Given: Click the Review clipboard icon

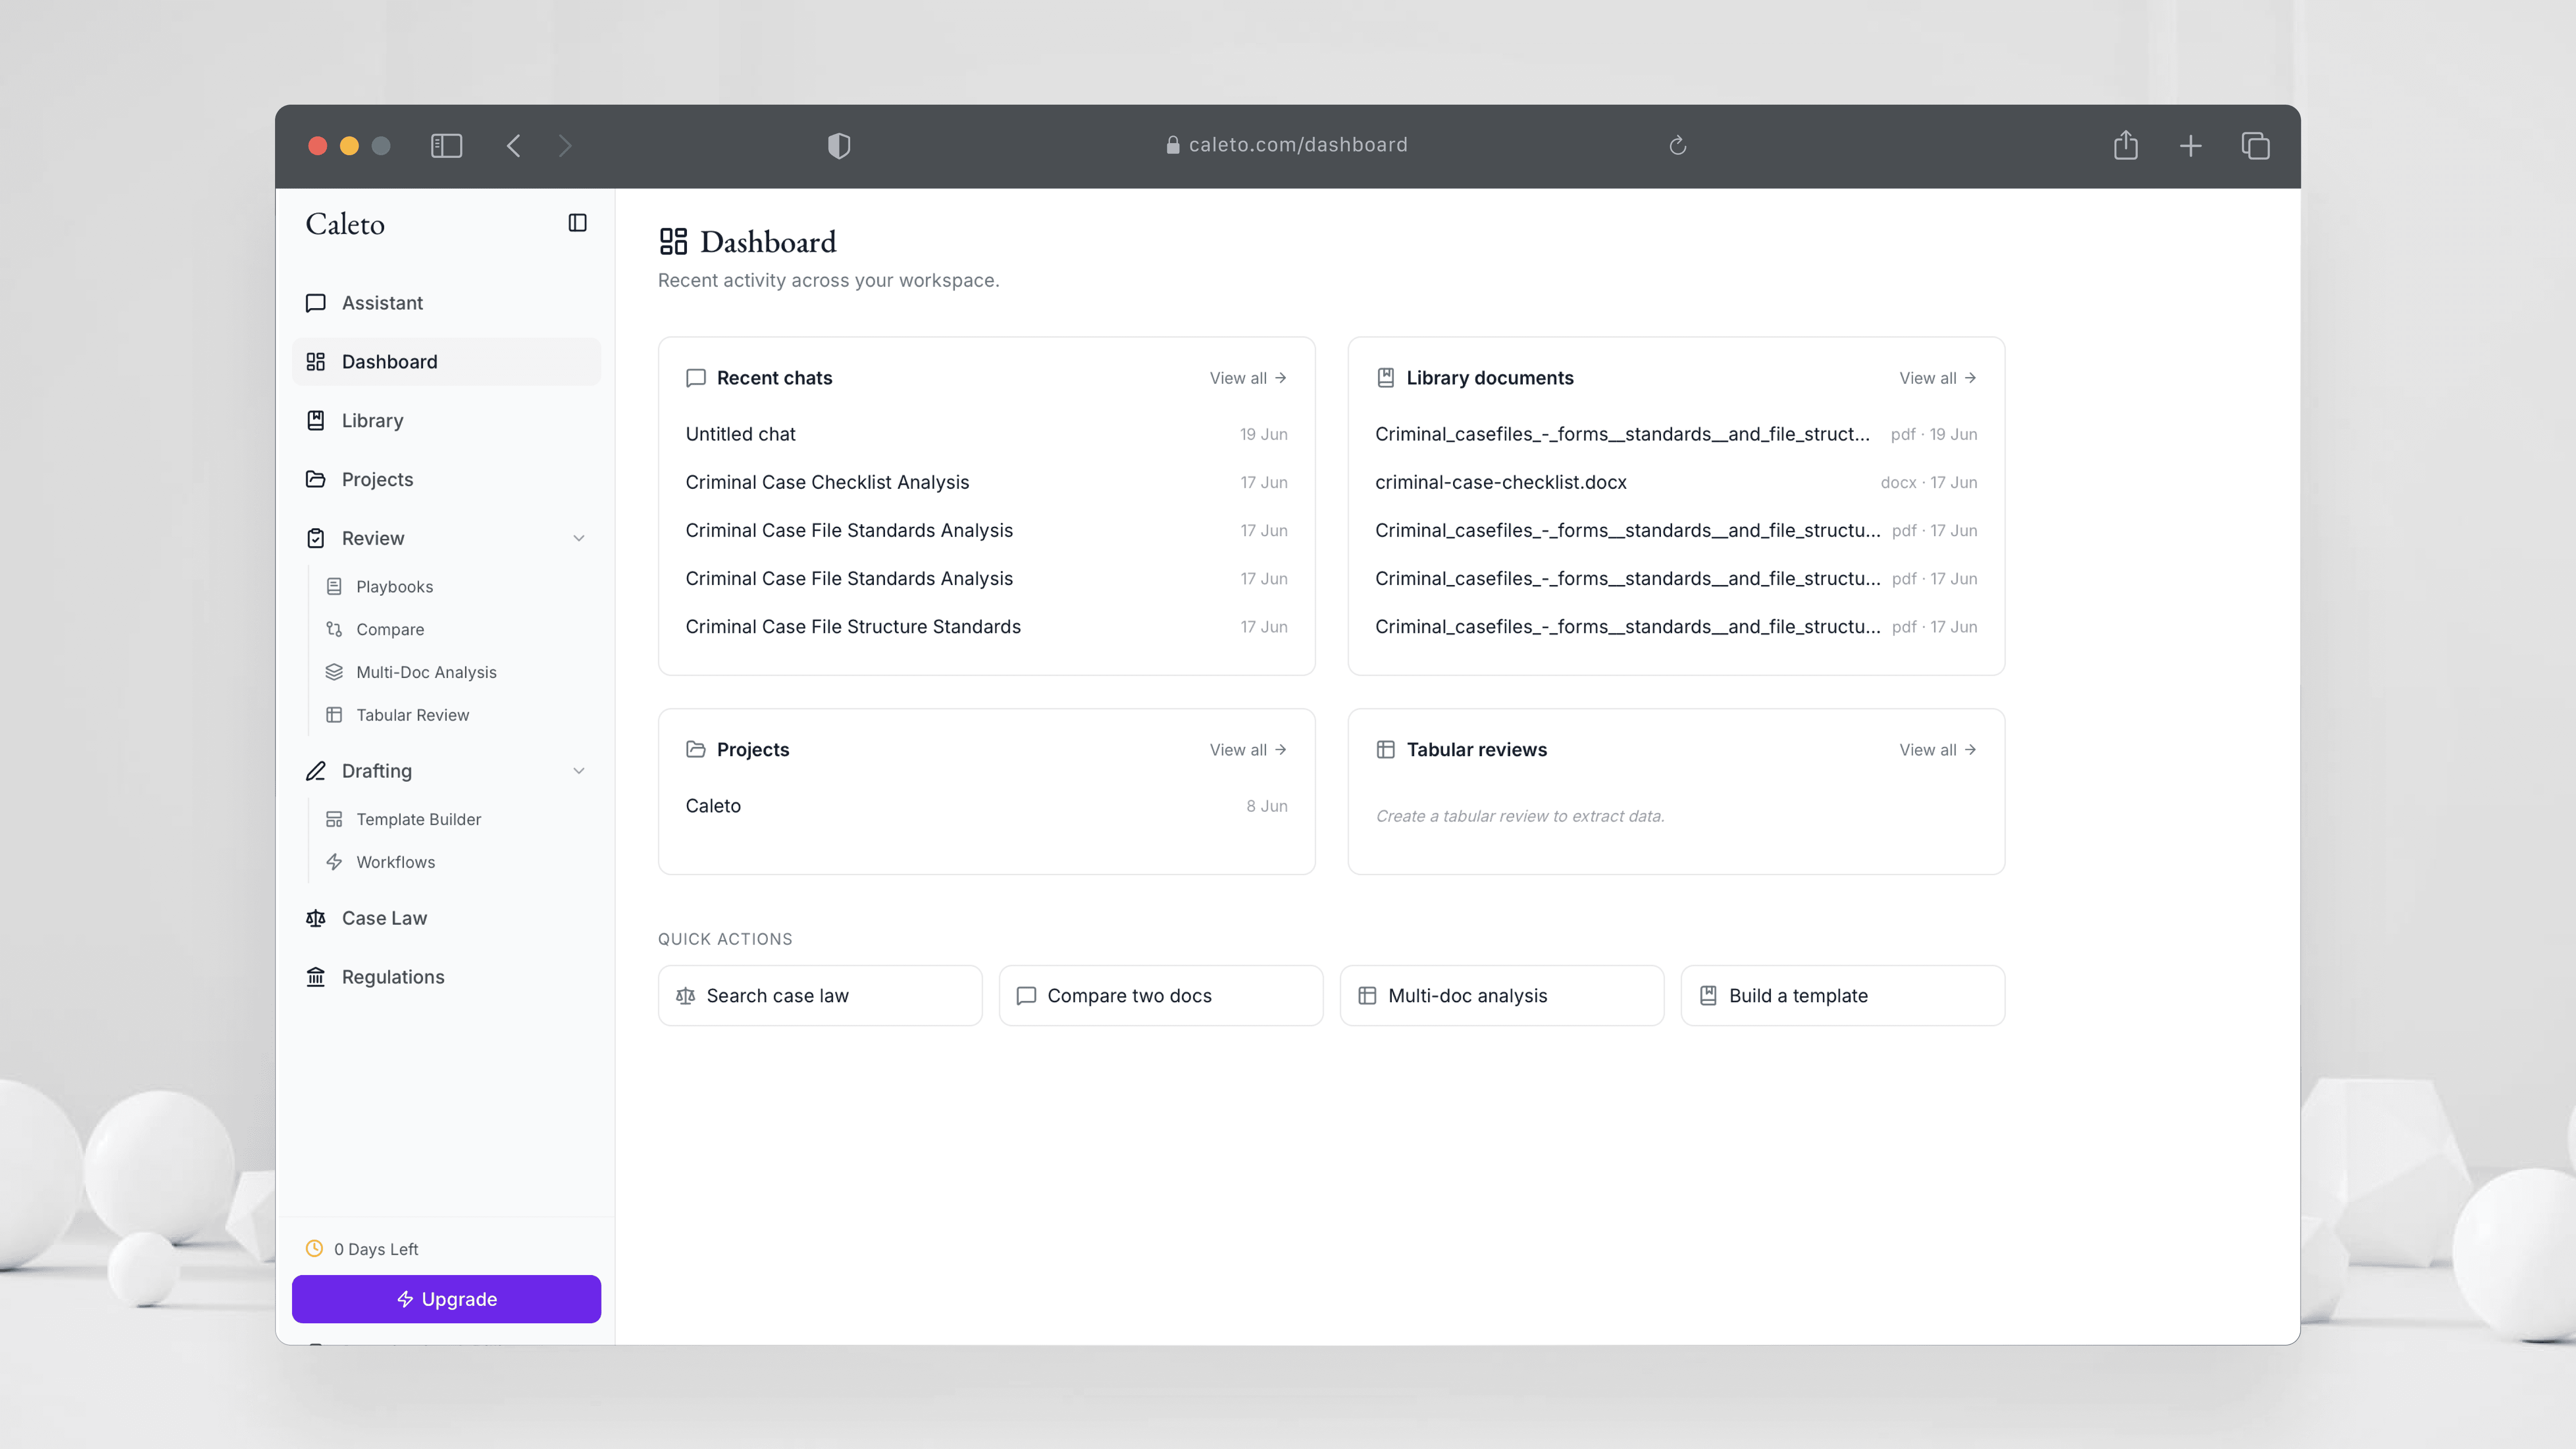Looking at the screenshot, I should coord(316,538).
